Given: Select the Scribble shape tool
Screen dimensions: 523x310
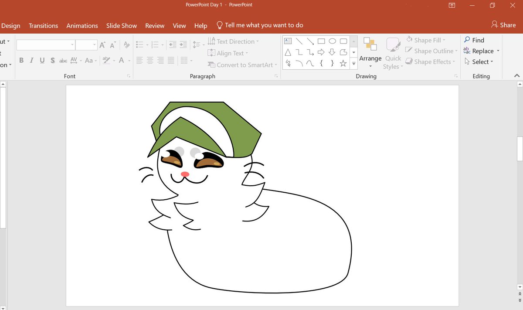Looking at the screenshot, I should (x=288, y=64).
